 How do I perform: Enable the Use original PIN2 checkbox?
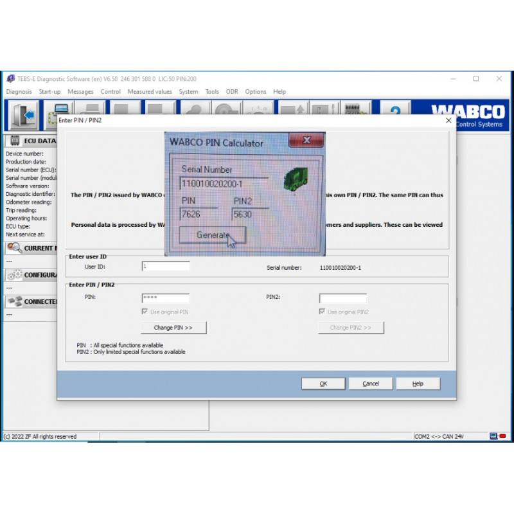(x=323, y=312)
